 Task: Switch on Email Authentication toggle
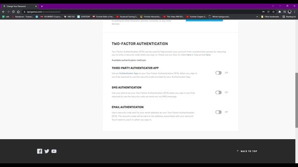coord(218,112)
